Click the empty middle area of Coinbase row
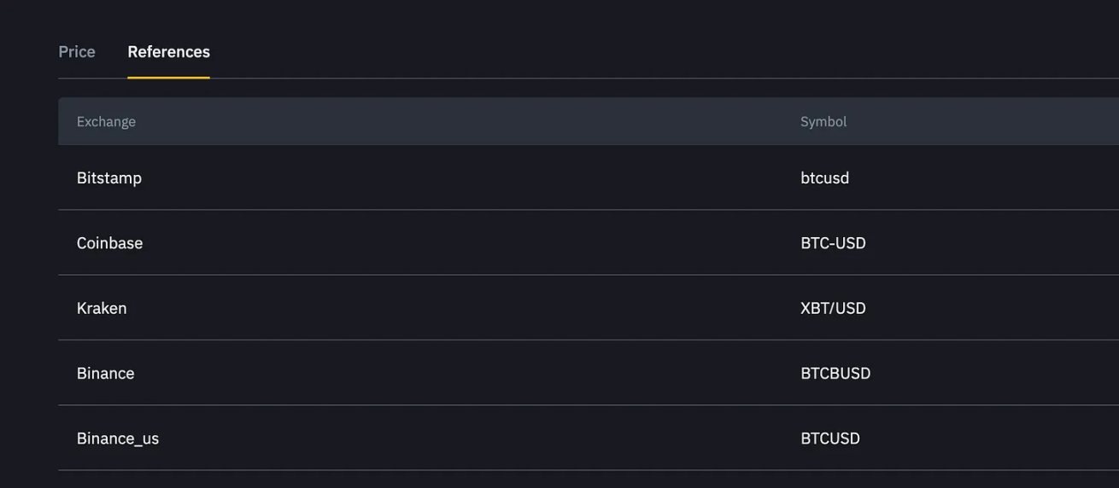1119x488 pixels. 461,243
